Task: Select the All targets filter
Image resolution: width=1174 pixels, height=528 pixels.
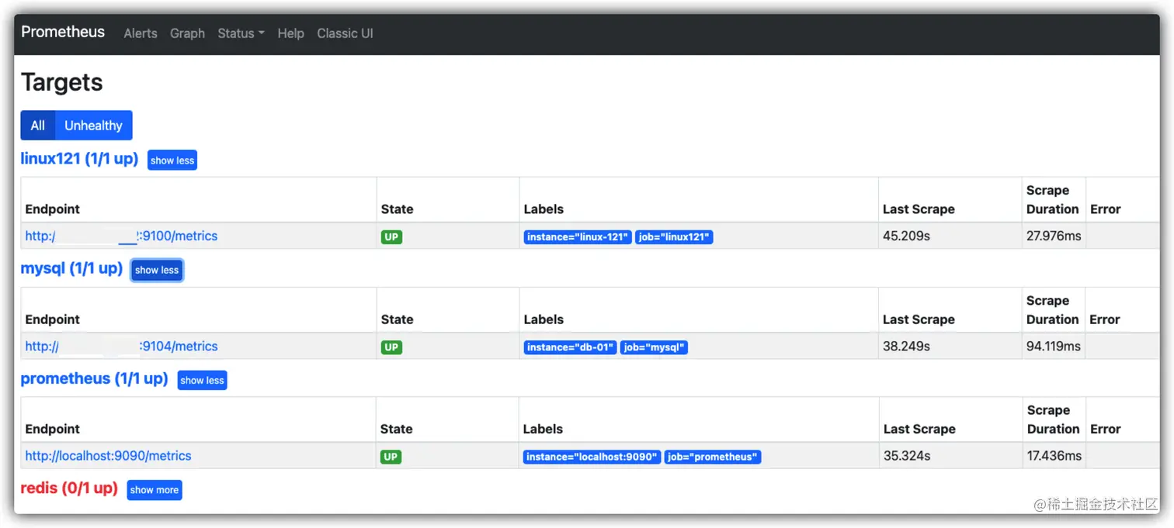Action: 38,126
